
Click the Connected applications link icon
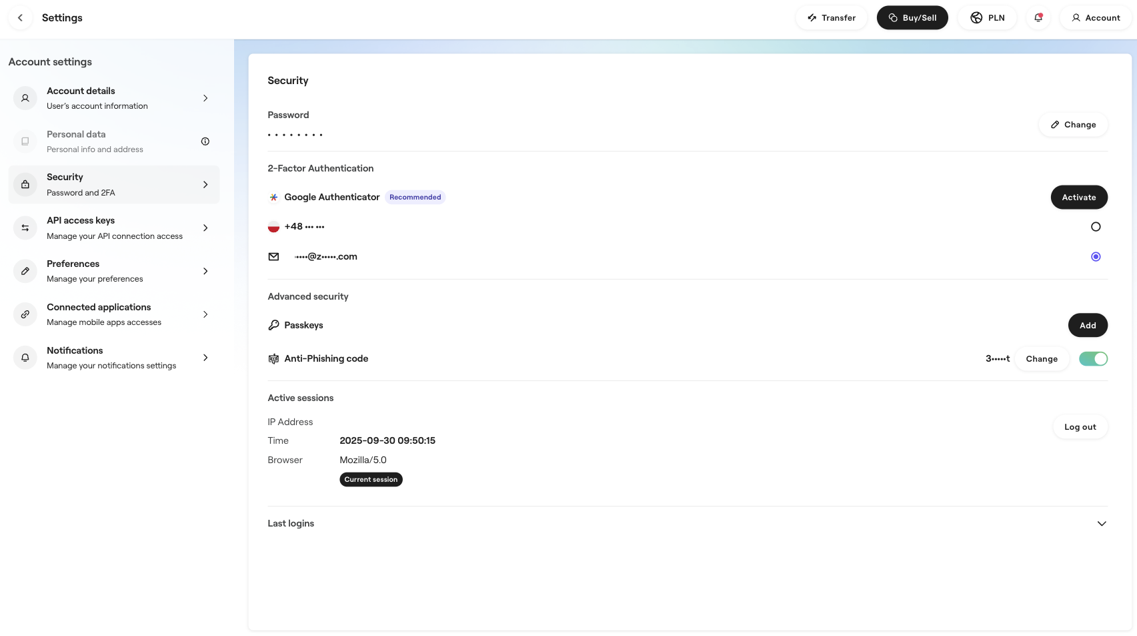(25, 314)
